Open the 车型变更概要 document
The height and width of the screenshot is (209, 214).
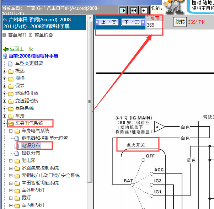(x=29, y=63)
